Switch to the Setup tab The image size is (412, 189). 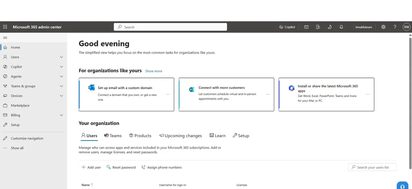(x=241, y=136)
